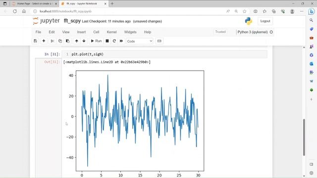Open the Help menu
317x178 pixels.
(148, 32)
